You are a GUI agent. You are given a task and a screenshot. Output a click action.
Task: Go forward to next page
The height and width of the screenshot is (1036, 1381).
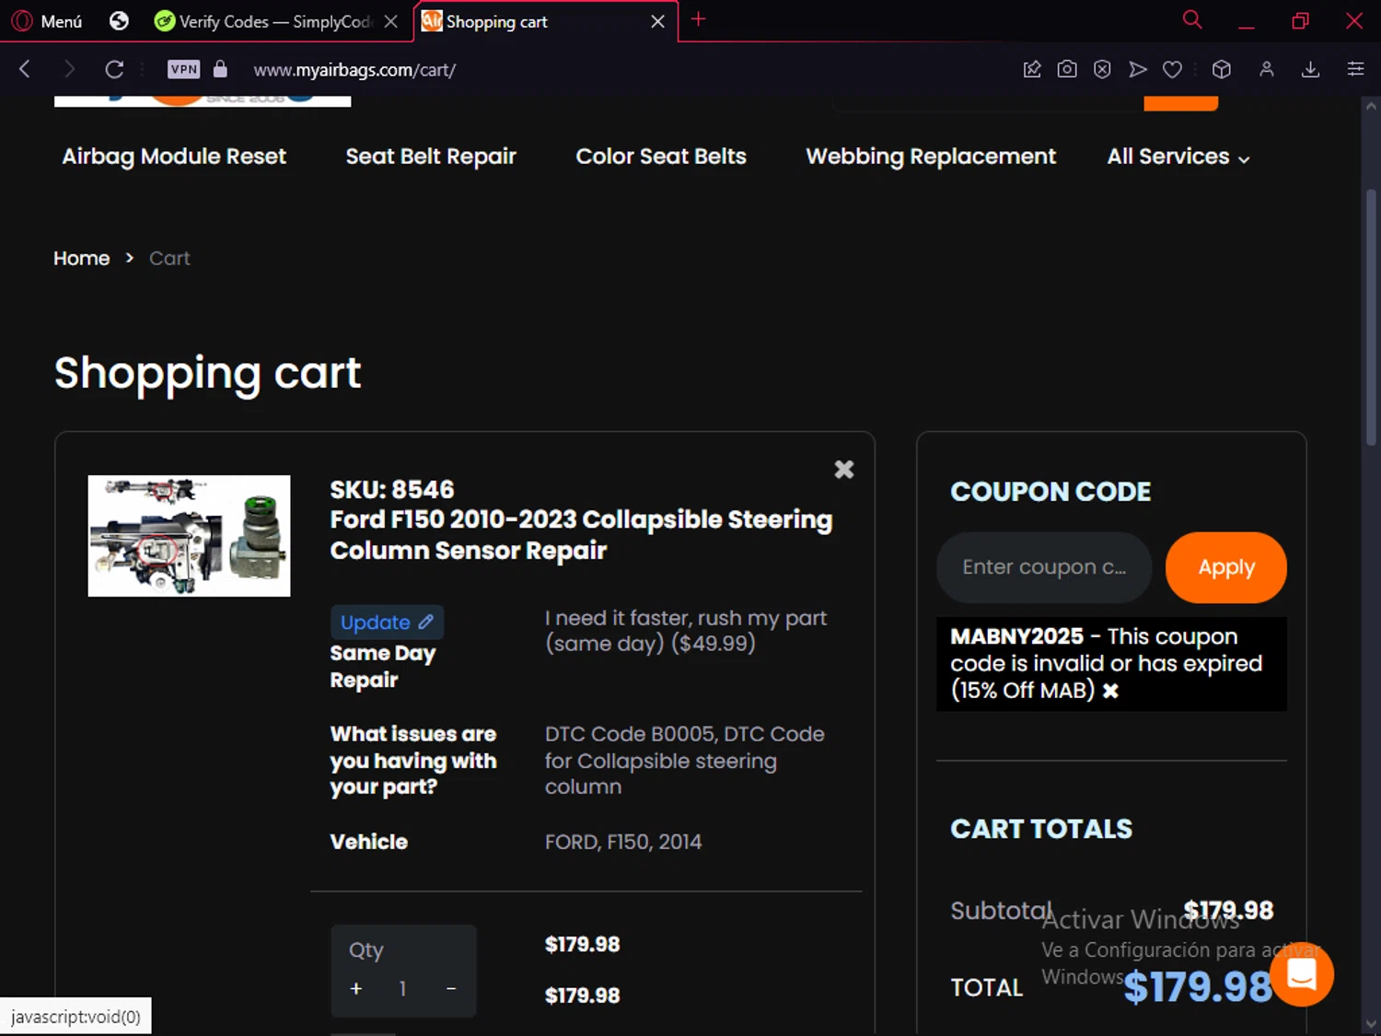pyautogui.click(x=69, y=69)
